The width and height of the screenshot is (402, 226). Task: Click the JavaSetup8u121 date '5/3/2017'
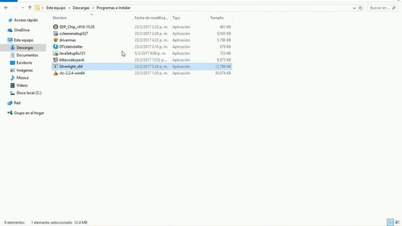click(x=150, y=53)
